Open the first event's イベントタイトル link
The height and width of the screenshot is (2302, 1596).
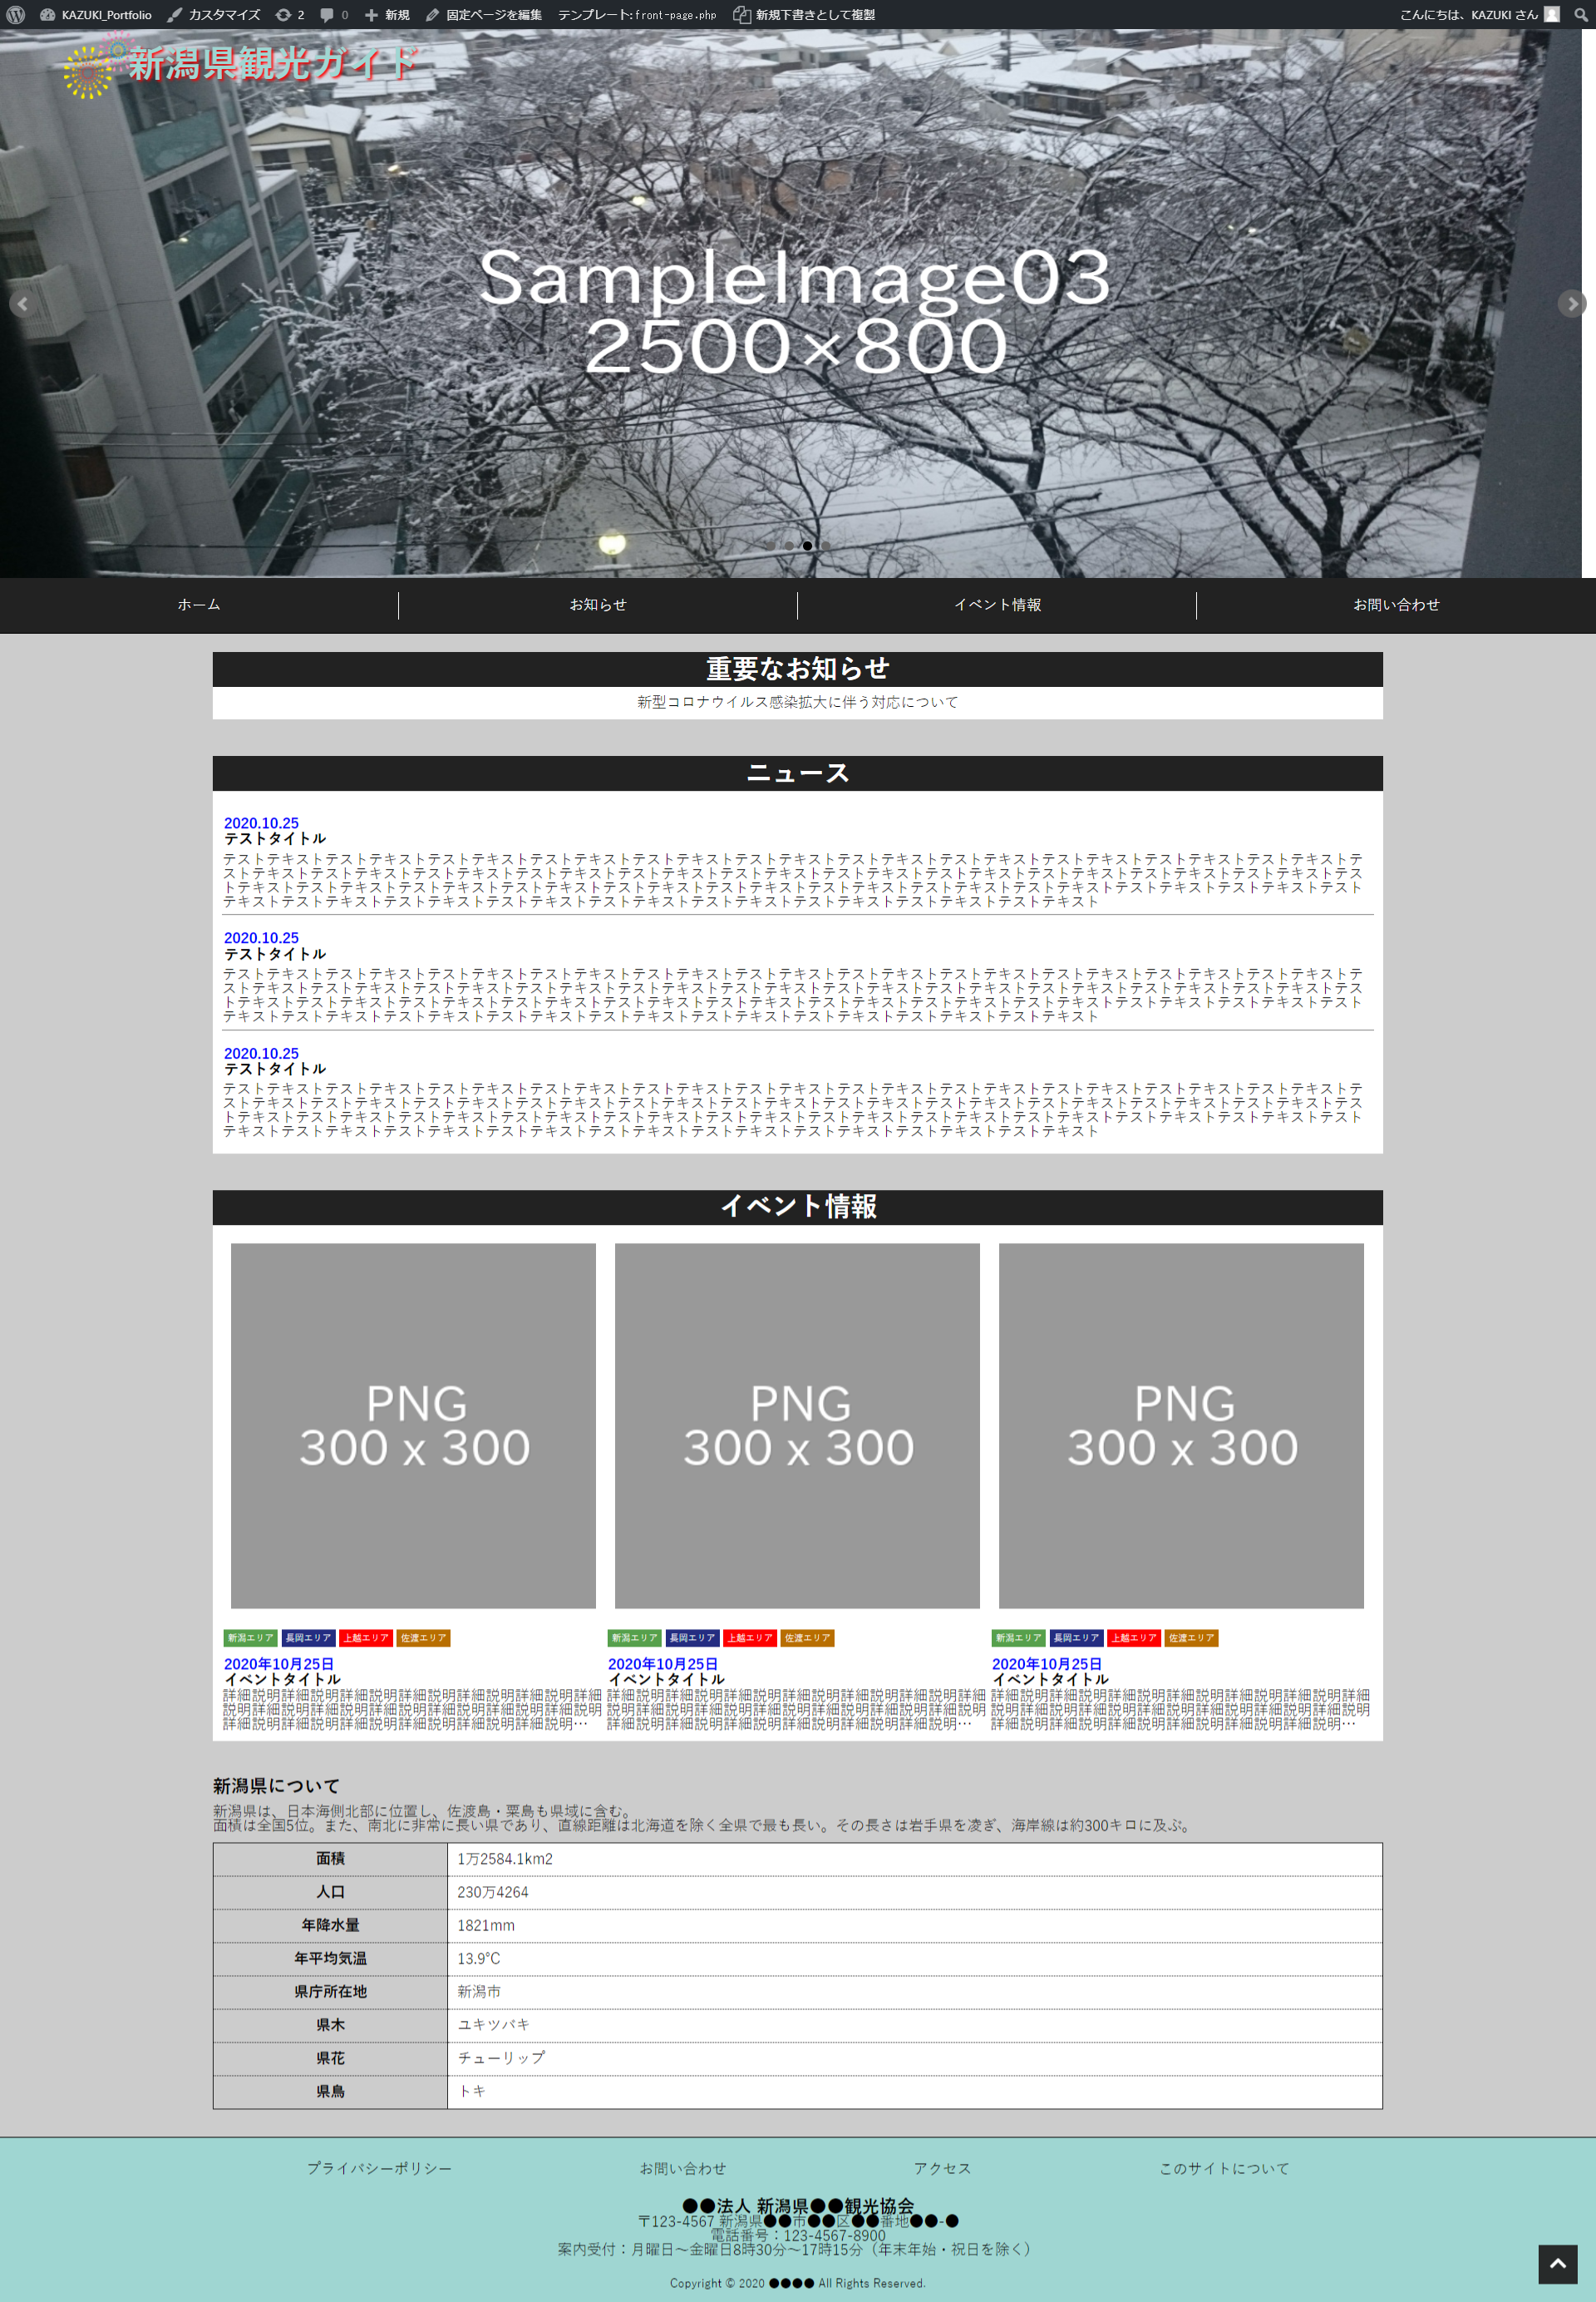point(282,1680)
